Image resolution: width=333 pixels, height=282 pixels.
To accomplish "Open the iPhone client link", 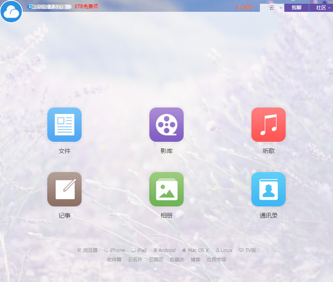I will tap(115, 250).
